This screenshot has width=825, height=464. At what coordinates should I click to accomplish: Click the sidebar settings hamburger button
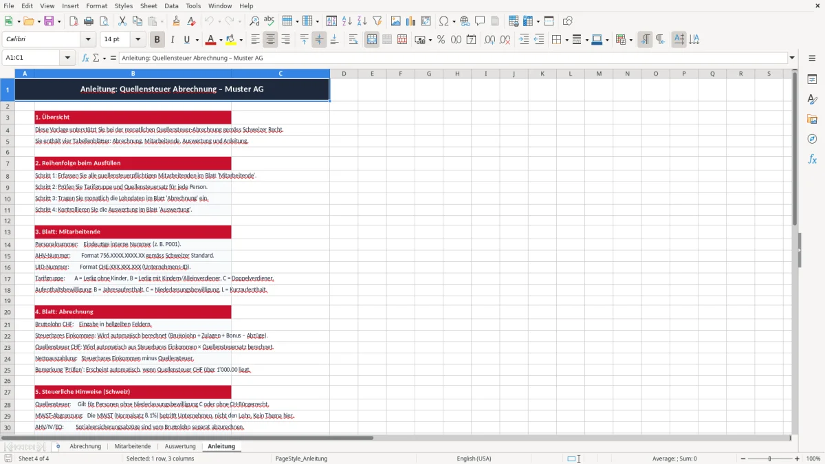tap(812, 58)
